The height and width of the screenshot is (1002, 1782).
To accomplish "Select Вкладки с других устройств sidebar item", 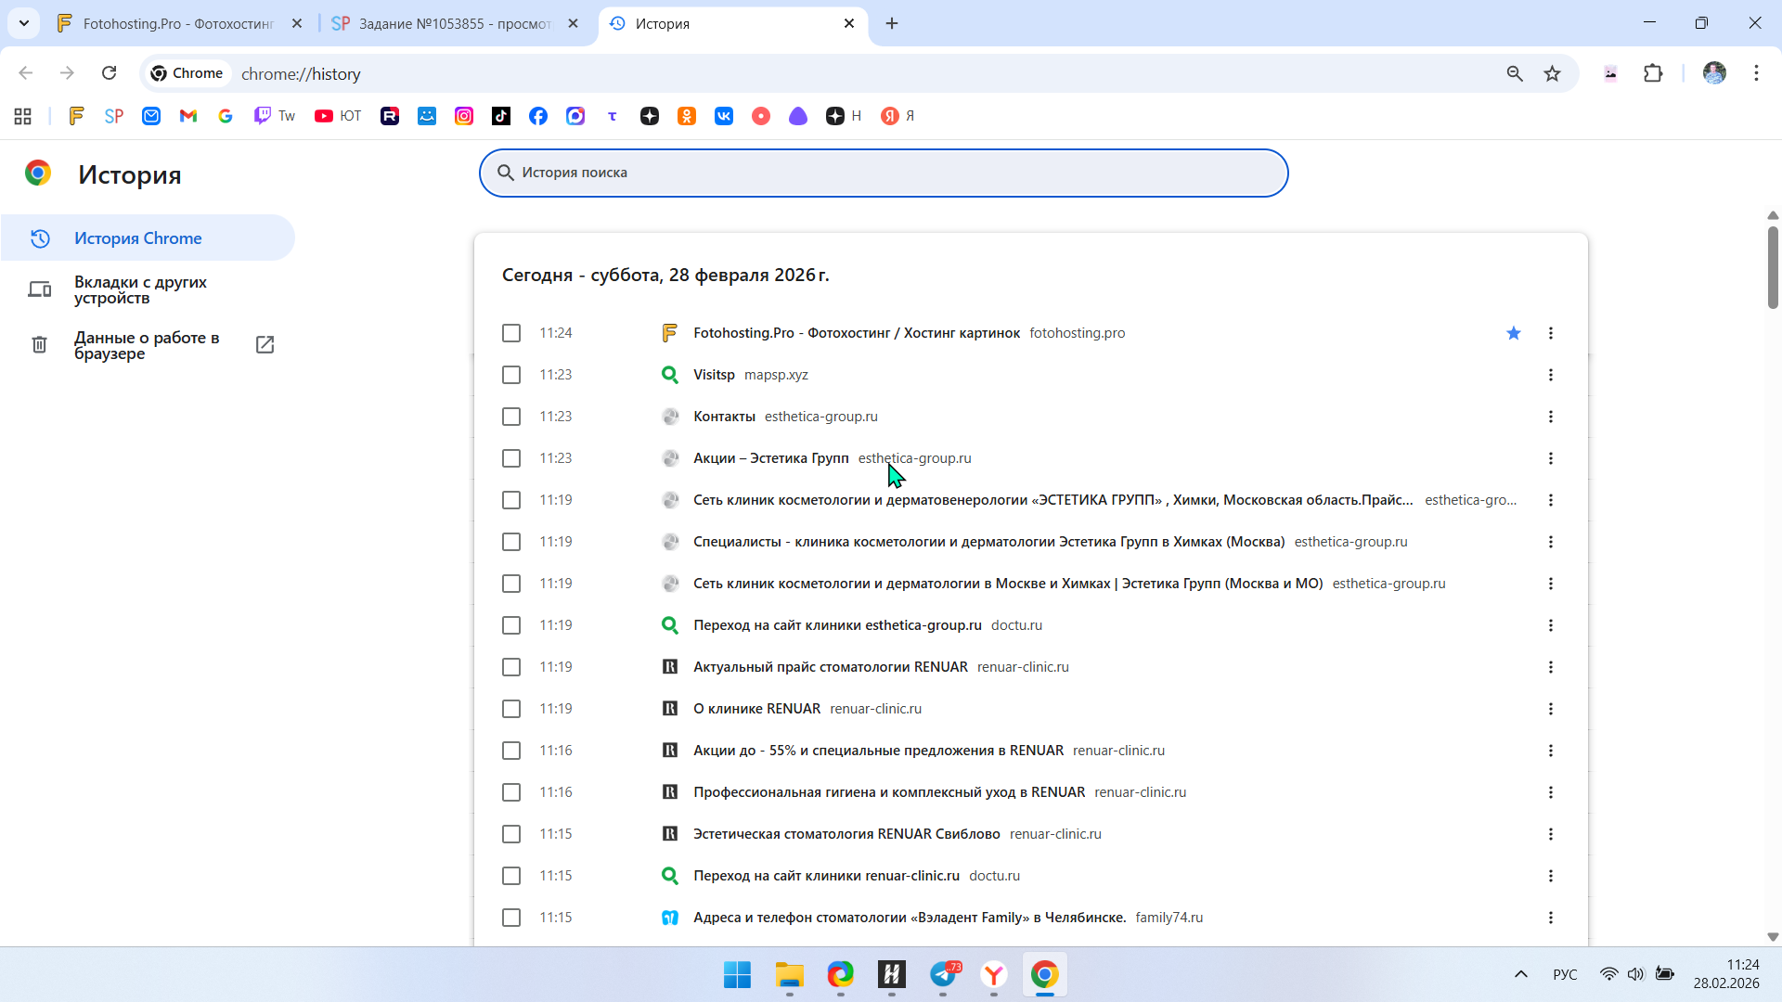I will pyautogui.click(x=140, y=289).
